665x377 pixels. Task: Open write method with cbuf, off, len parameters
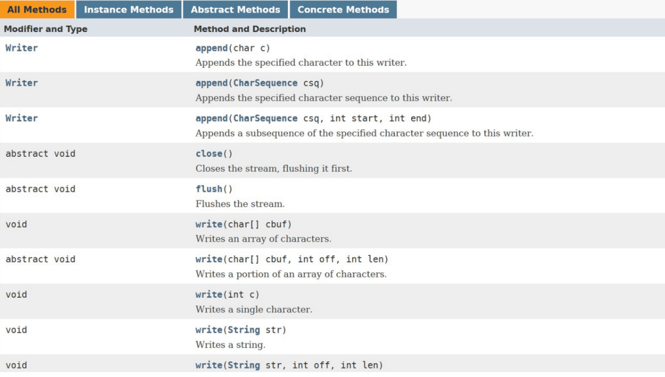tap(209, 259)
